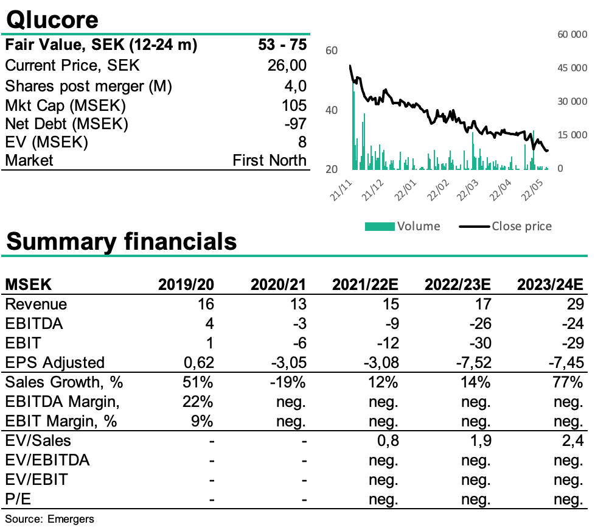Click the Qlucore company title
Image resolution: width=595 pixels, height=530 pixels.
pos(52,19)
